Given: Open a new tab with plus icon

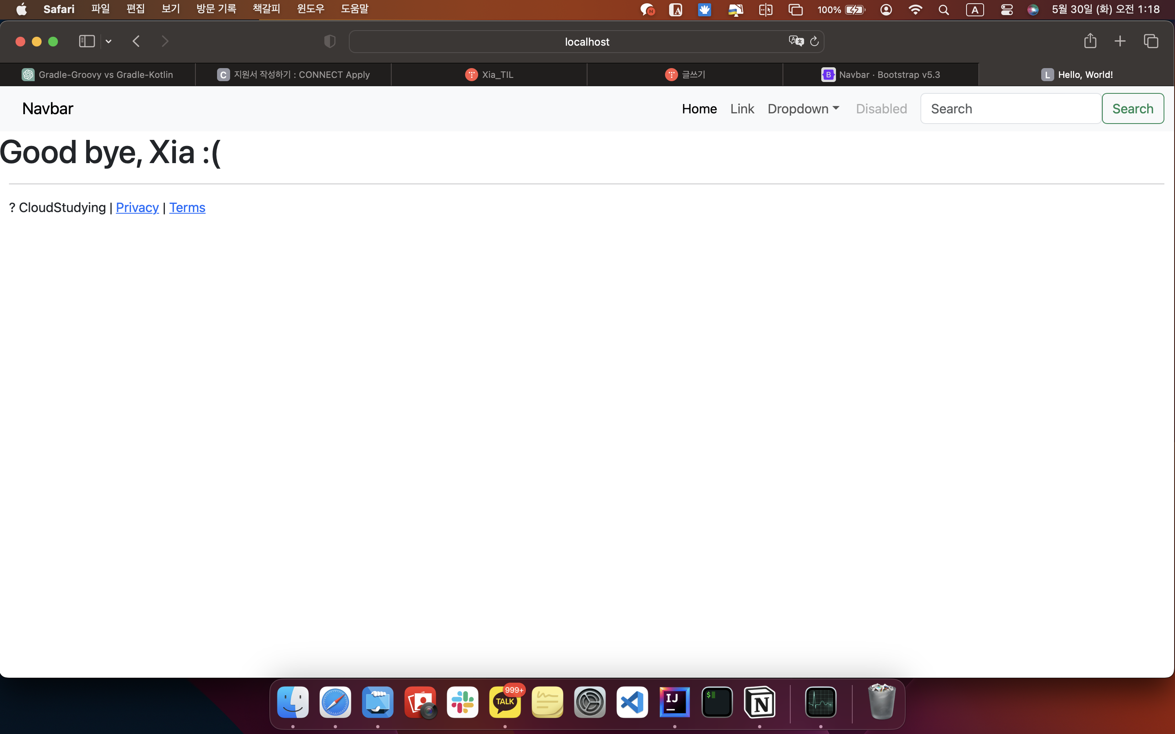Looking at the screenshot, I should tap(1120, 41).
